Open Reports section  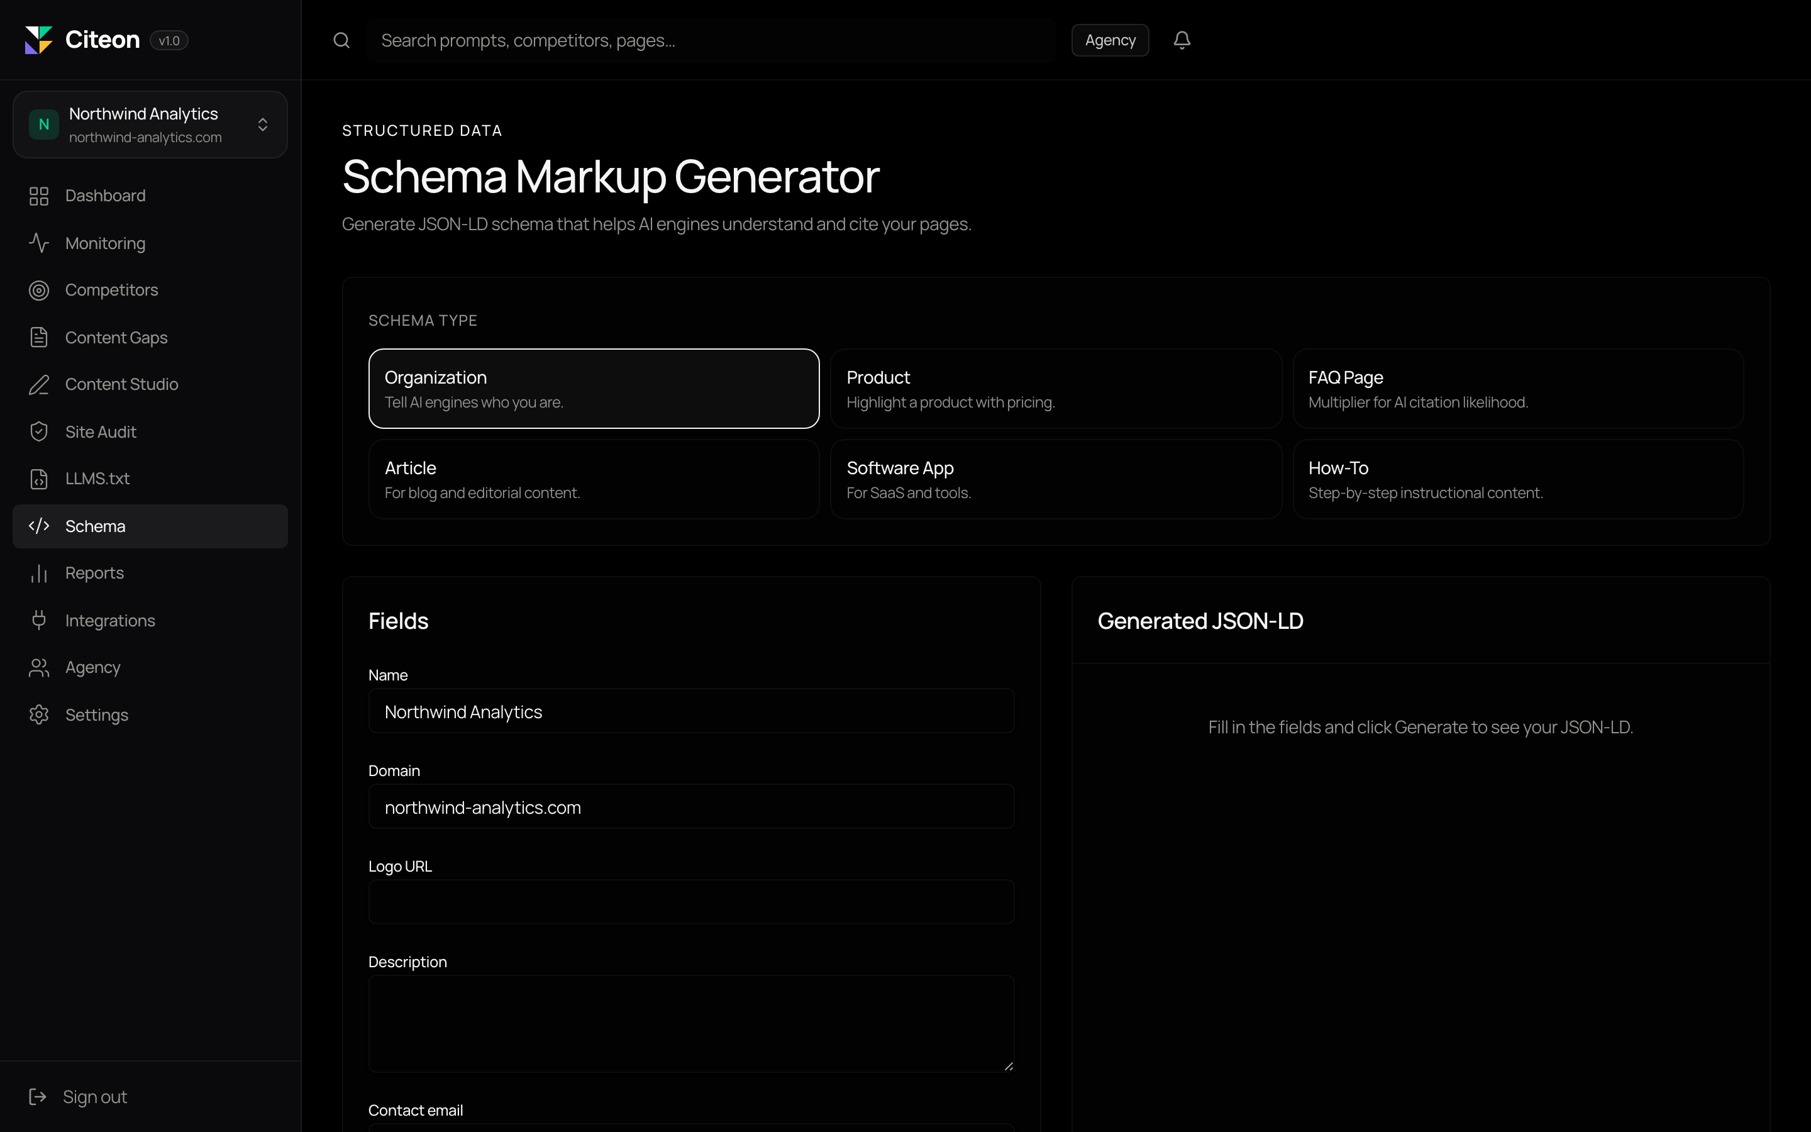(150, 574)
